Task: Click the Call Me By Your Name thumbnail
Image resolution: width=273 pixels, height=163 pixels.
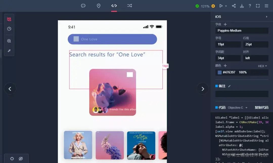Action: (141, 145)
